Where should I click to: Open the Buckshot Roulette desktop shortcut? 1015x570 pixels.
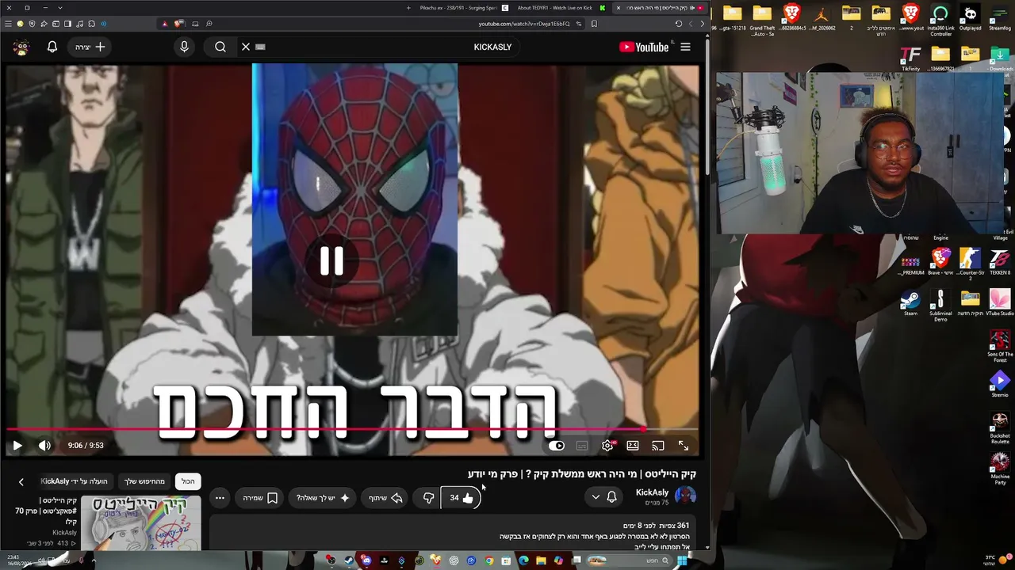(1000, 429)
